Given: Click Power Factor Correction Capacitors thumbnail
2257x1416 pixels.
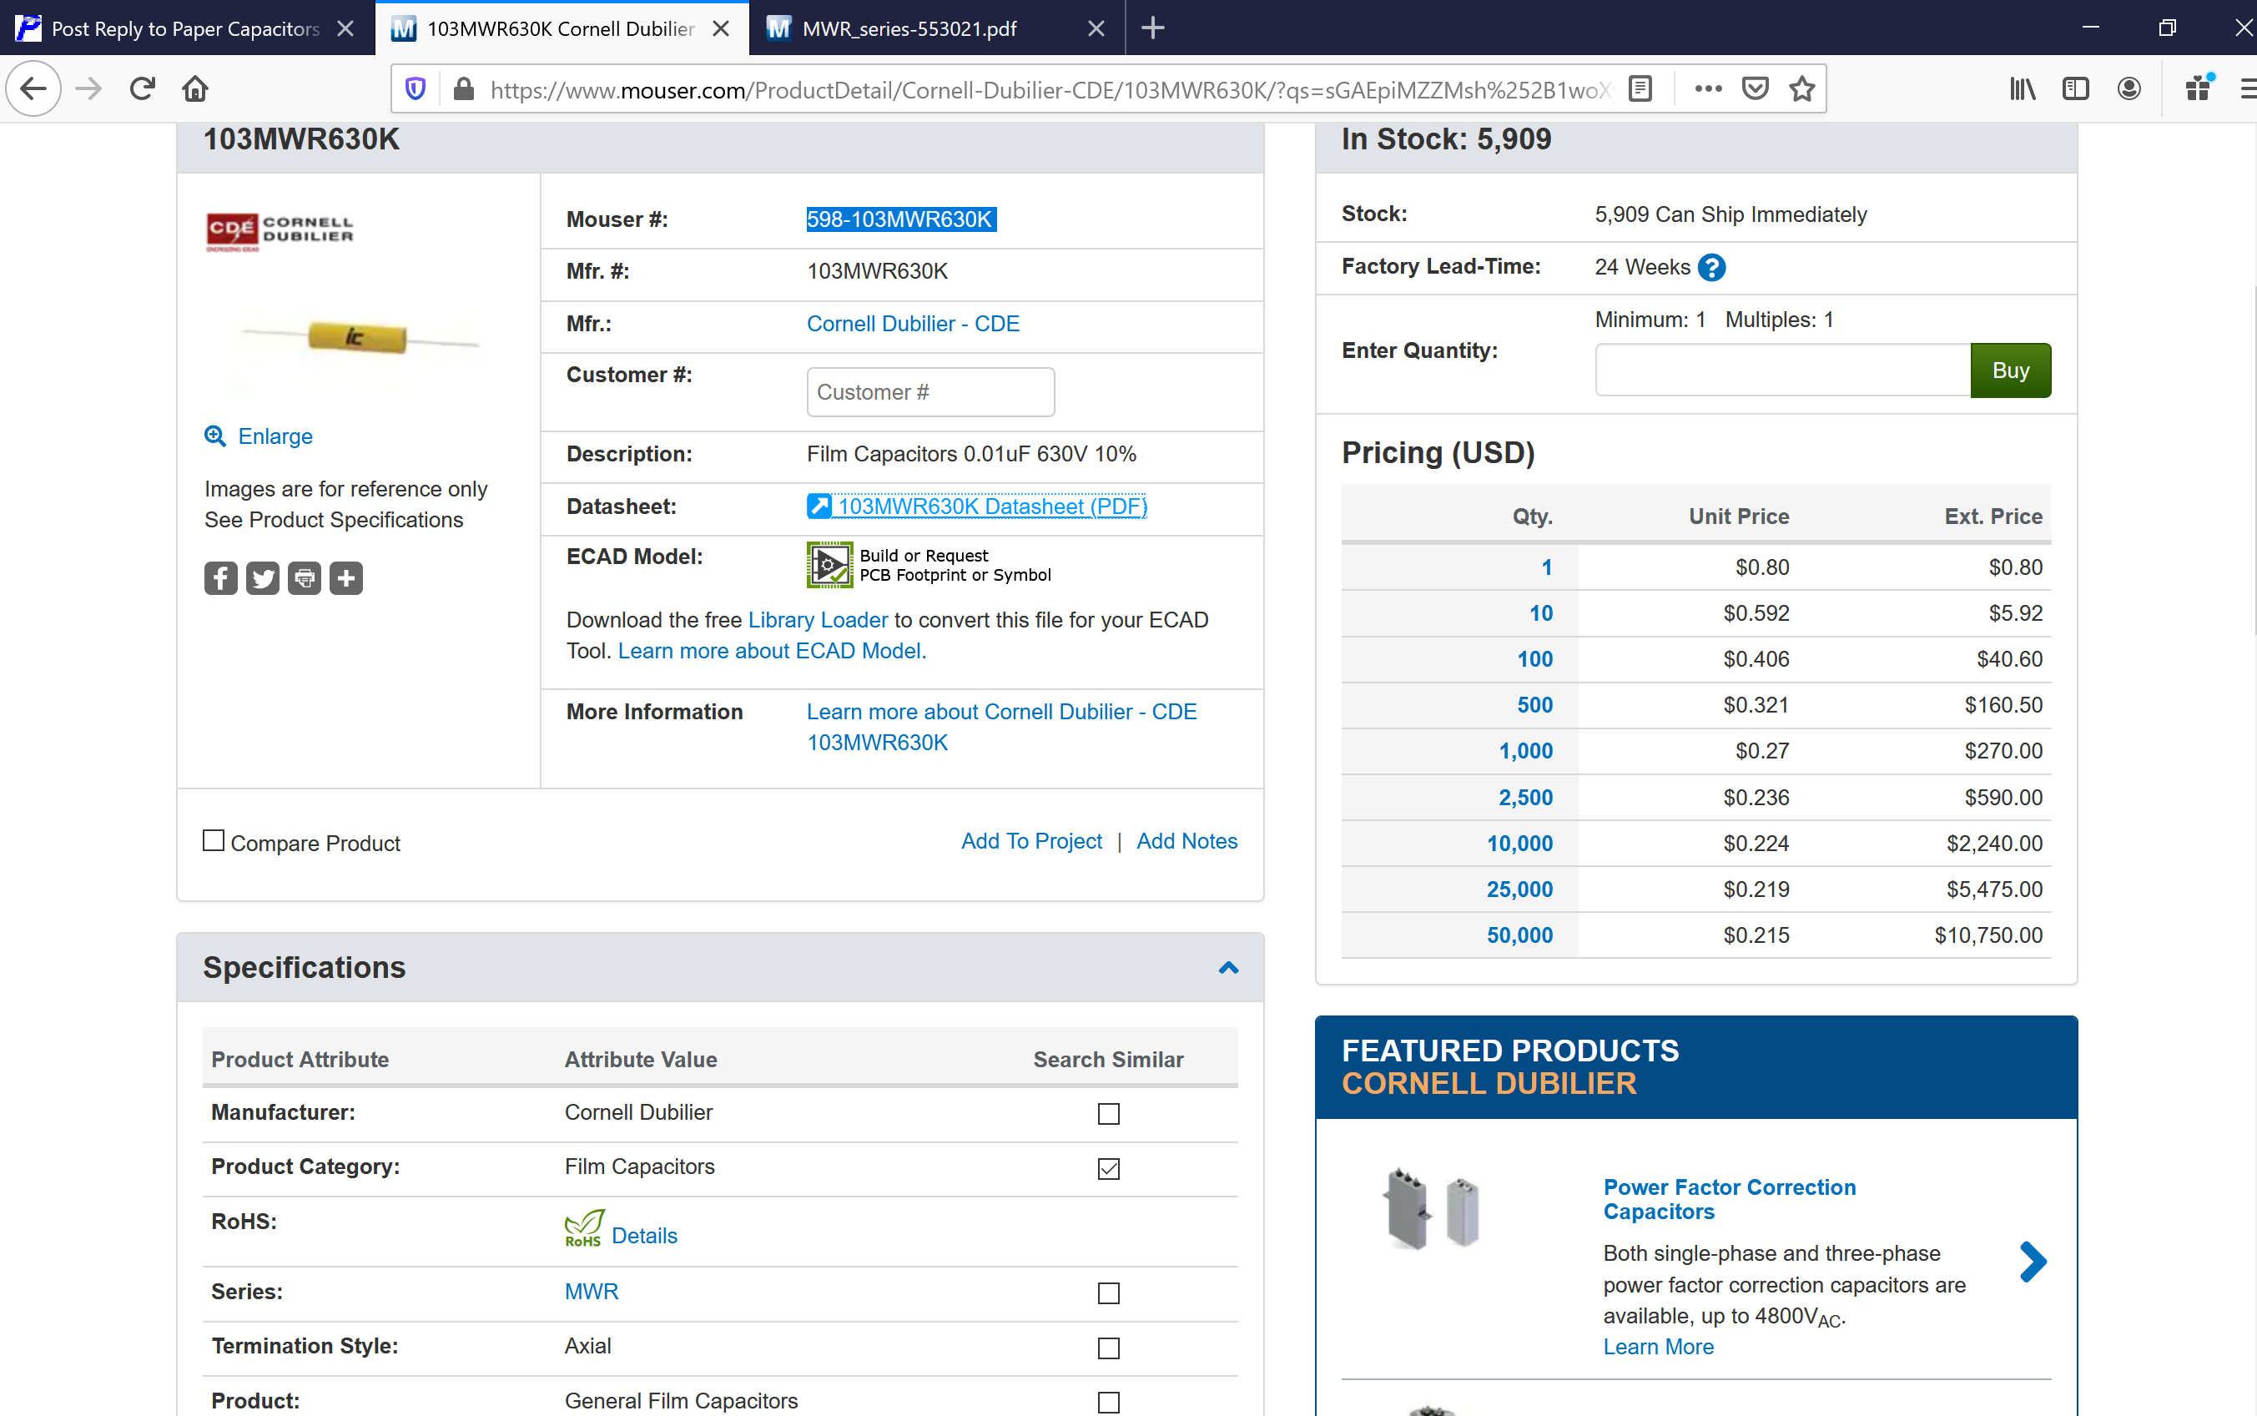Looking at the screenshot, I should tap(1433, 1208).
